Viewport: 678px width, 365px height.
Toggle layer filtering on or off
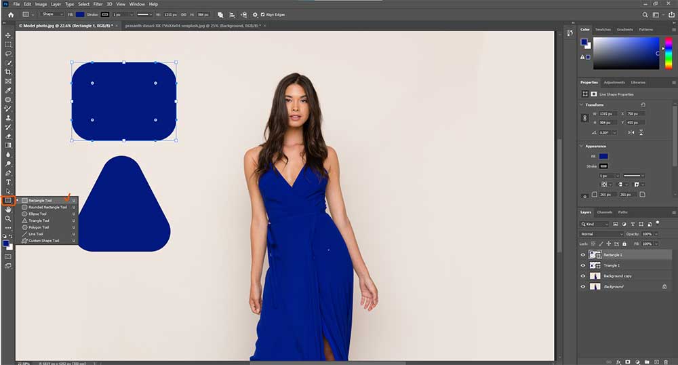(x=658, y=223)
